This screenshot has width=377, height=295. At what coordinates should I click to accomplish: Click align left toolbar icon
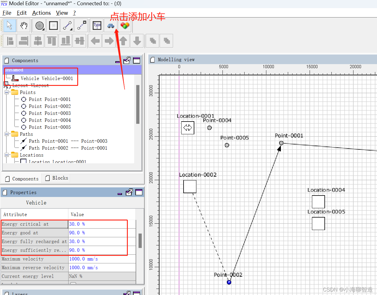point(10,41)
